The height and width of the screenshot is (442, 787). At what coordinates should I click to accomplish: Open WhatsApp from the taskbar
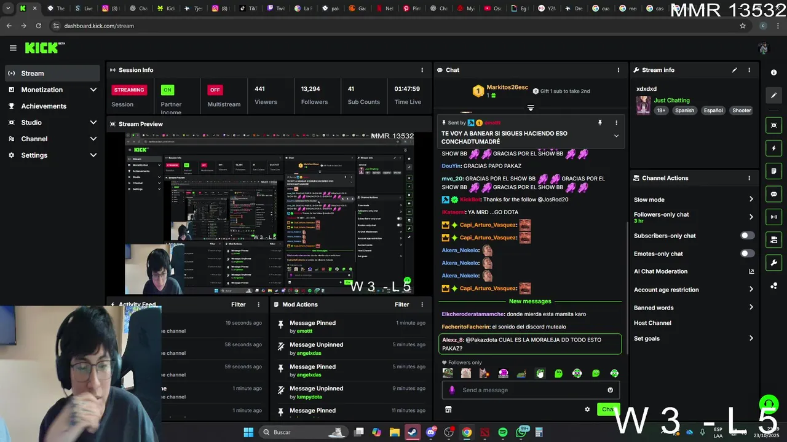(521, 432)
